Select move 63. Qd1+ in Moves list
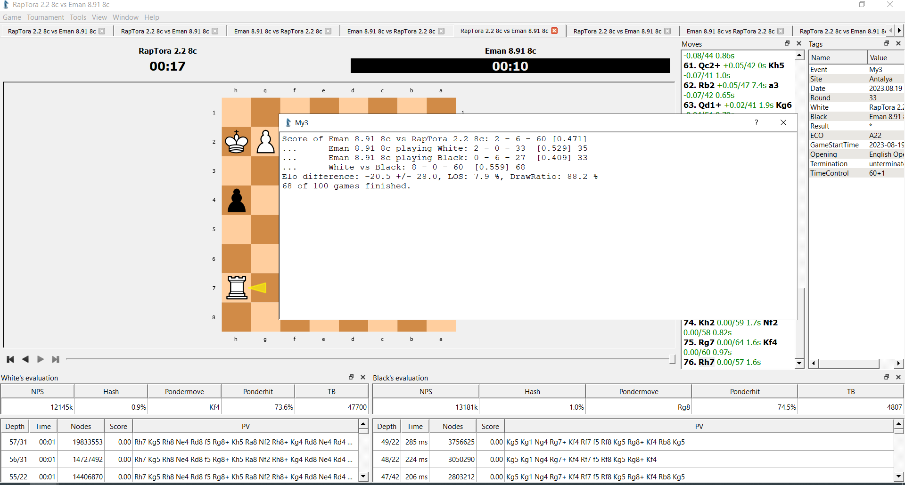Screen dimensions: 905x485 [702, 105]
